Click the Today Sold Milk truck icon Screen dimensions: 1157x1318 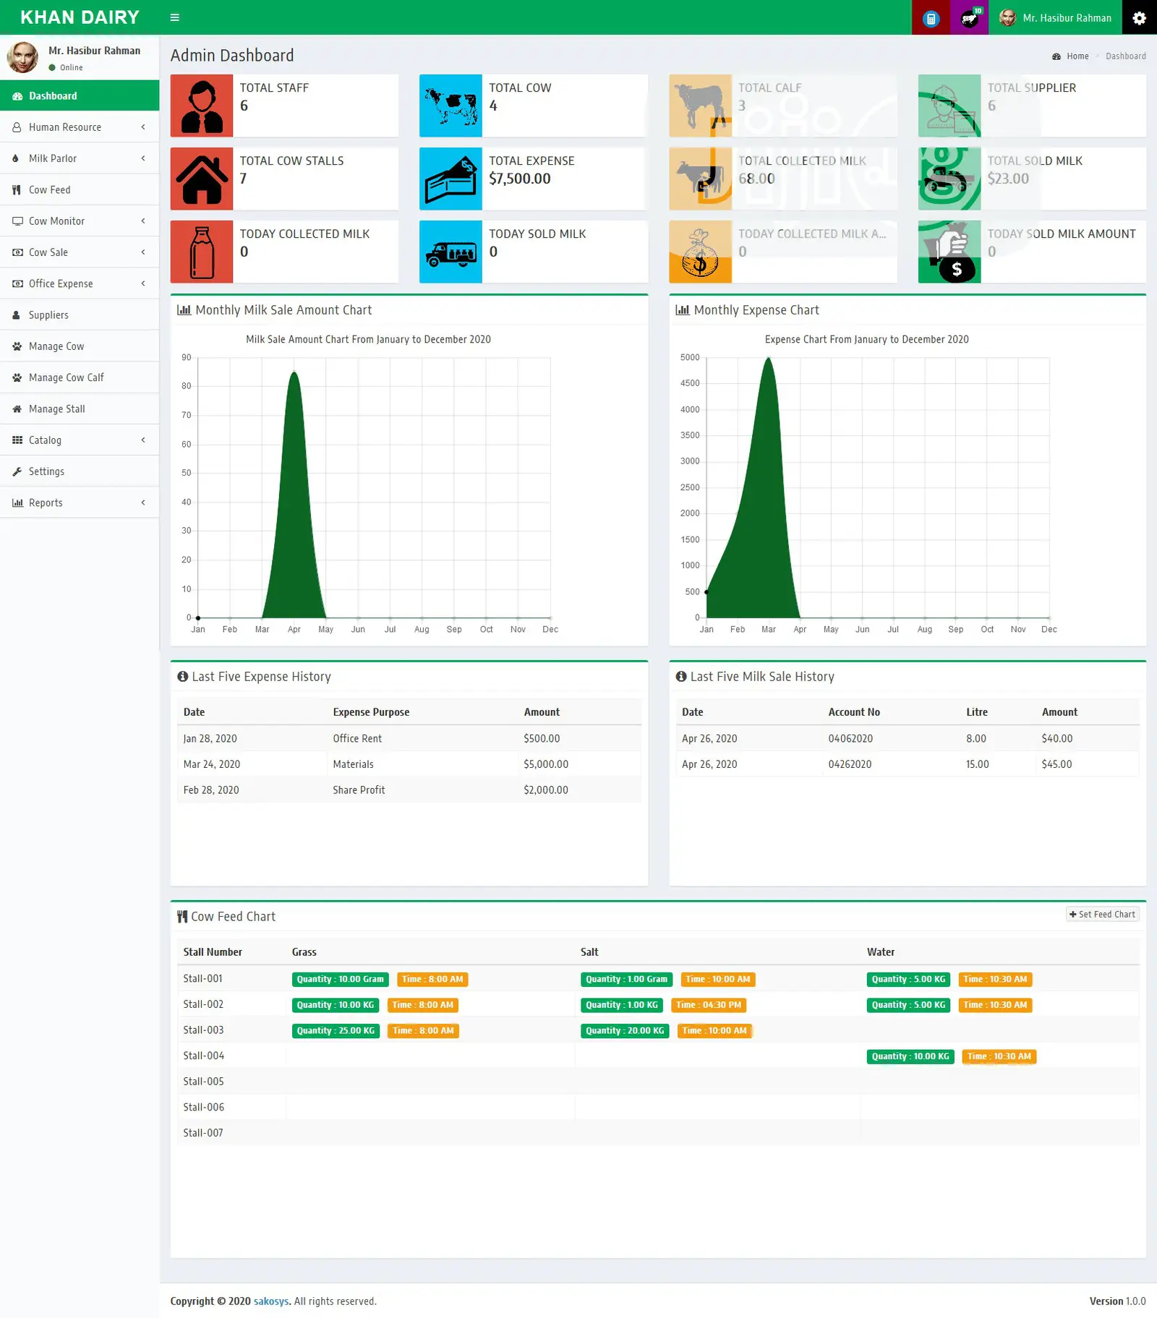pyautogui.click(x=451, y=252)
